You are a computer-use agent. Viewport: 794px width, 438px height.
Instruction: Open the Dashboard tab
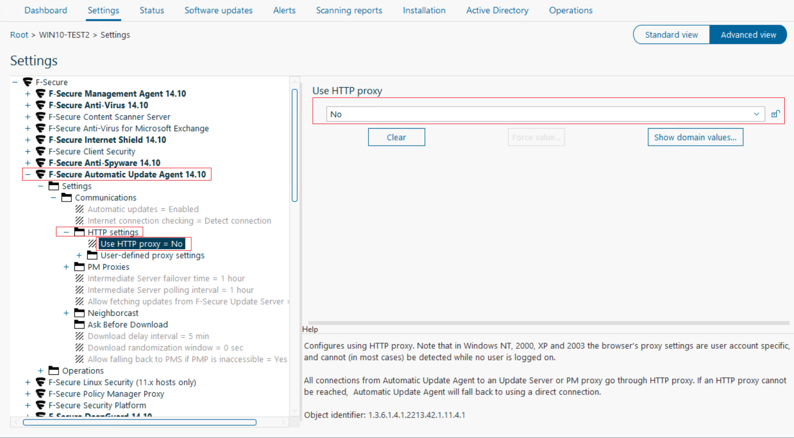point(46,10)
